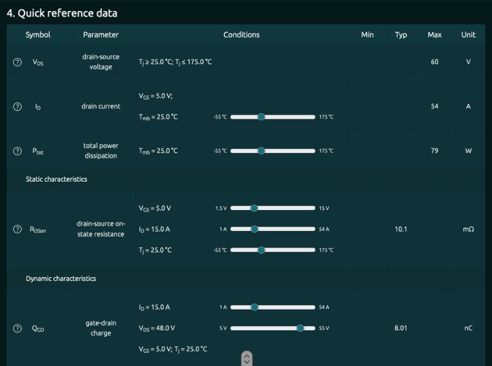Viewport: 492px width, 366px height.
Task: Click the T_mb slider in the P_tot row
Action: tap(261, 150)
